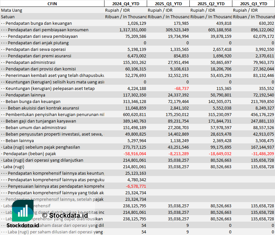The image size is (275, 235).
Task: Select the Beban umum dan administrasi label
Action: point(36,127)
